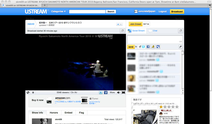Pause the live video stream
Image resolution: width=212 pixels, height=124 pixels.
point(33,93)
